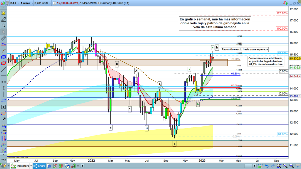Open the Indicators menu
This screenshot has width=301, height=169.
[x=21, y=166]
